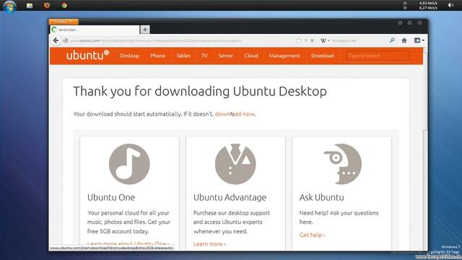The image size is (462, 260).
Task: Click the ubuntu.com address bar
Action: click(180, 40)
